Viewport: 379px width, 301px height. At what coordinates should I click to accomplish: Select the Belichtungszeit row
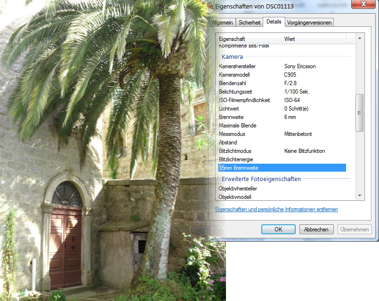[282, 92]
